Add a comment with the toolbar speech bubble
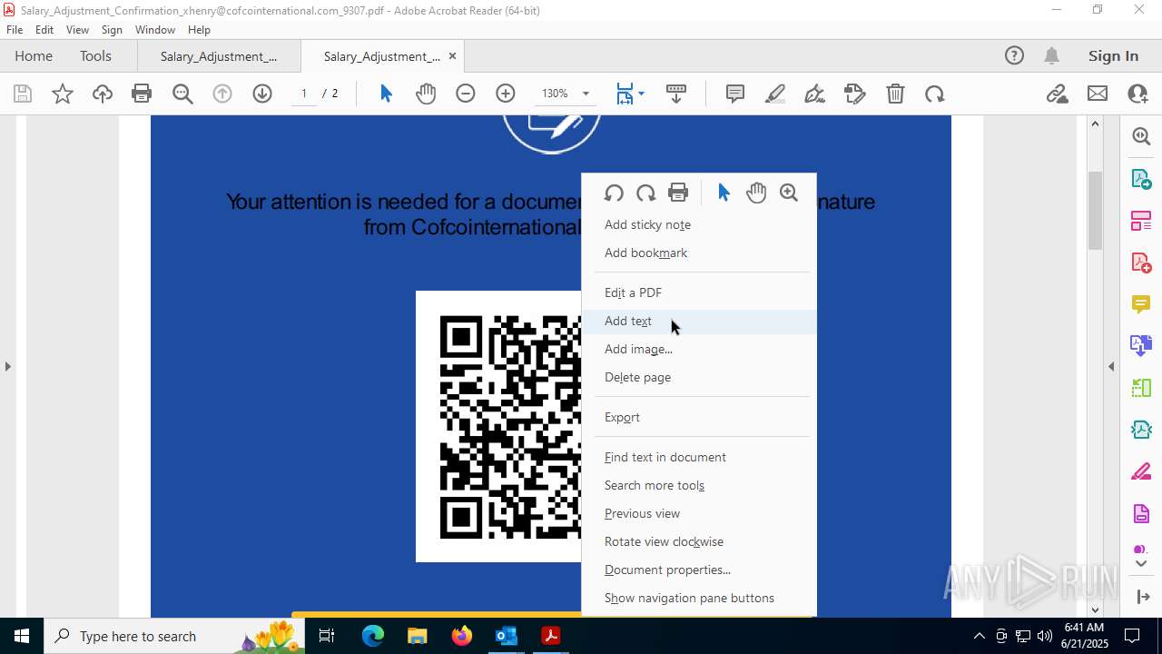 (x=735, y=94)
